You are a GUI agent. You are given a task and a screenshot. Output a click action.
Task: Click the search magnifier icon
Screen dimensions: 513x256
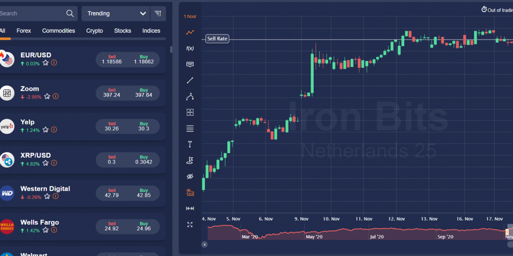click(70, 13)
